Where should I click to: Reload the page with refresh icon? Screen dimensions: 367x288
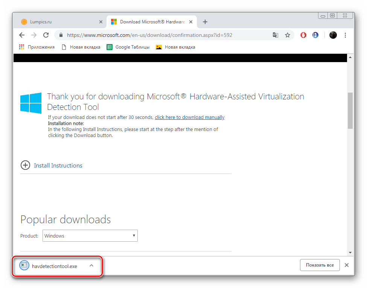pos(46,35)
